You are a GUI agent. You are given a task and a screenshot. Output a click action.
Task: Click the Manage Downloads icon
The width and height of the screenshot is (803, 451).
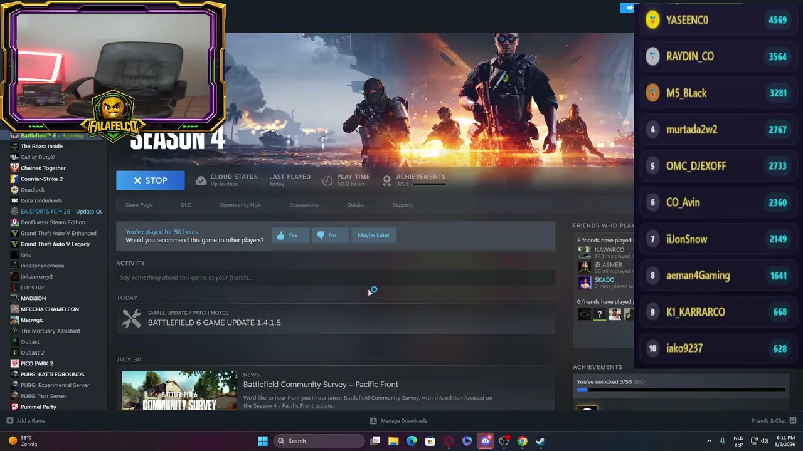coord(373,421)
